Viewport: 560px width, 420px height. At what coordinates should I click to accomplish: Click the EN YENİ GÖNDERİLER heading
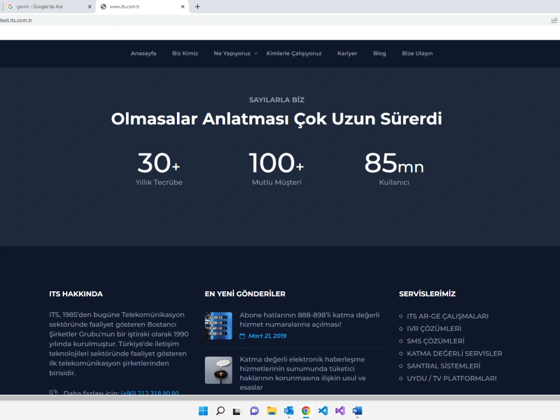click(245, 294)
